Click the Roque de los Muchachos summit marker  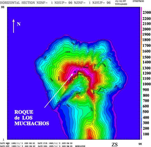click(75, 72)
